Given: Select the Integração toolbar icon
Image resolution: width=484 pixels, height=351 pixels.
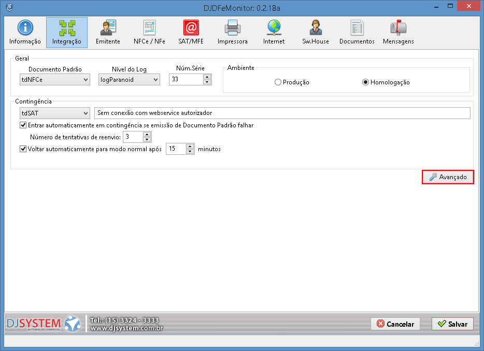Looking at the screenshot, I should point(67,33).
